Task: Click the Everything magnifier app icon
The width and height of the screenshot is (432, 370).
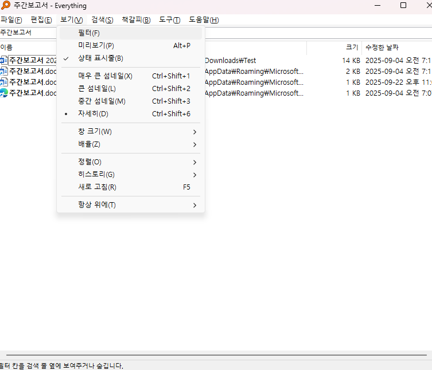Action: [6, 5]
